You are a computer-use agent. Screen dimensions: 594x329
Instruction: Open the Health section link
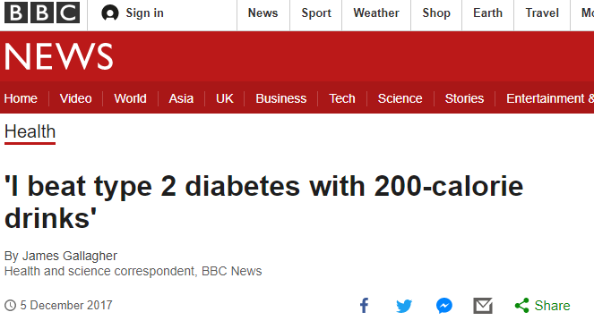30,132
